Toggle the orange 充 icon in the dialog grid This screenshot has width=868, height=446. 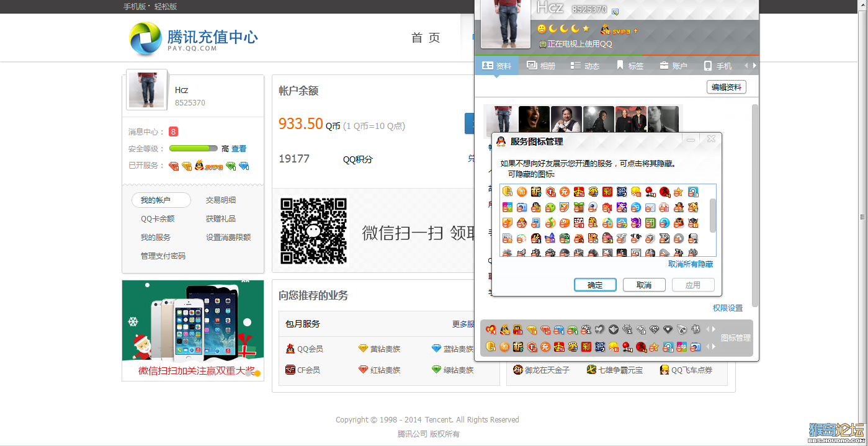[x=565, y=192]
